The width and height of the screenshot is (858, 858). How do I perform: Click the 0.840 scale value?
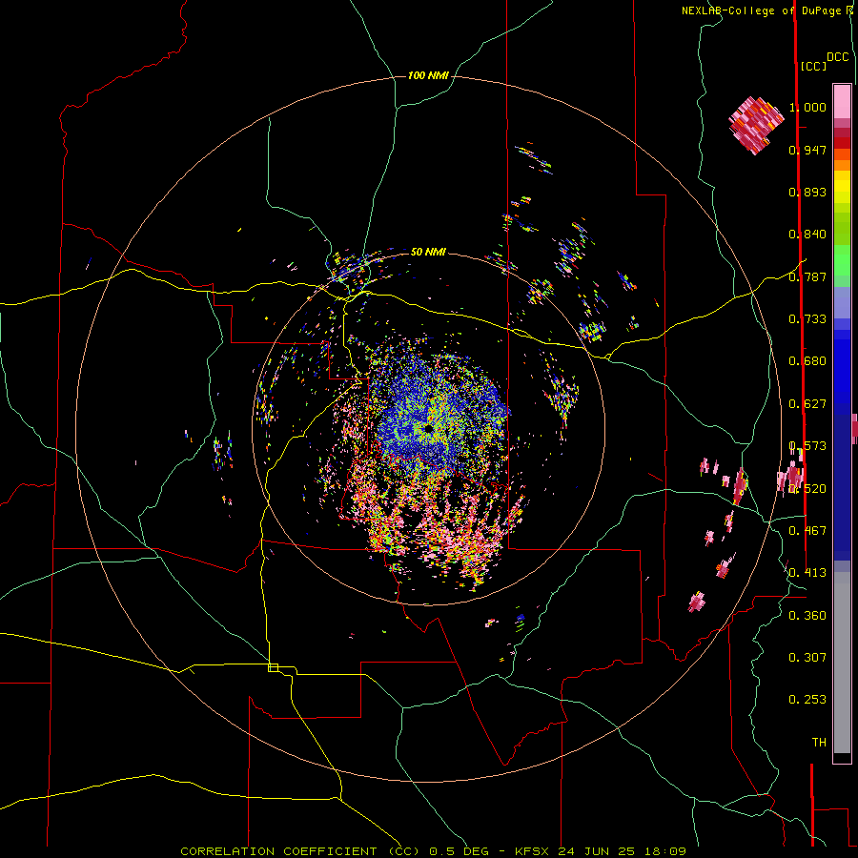[807, 235]
